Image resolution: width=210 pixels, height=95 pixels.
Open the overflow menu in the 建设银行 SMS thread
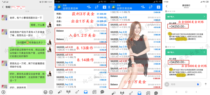[x=206, y=6]
